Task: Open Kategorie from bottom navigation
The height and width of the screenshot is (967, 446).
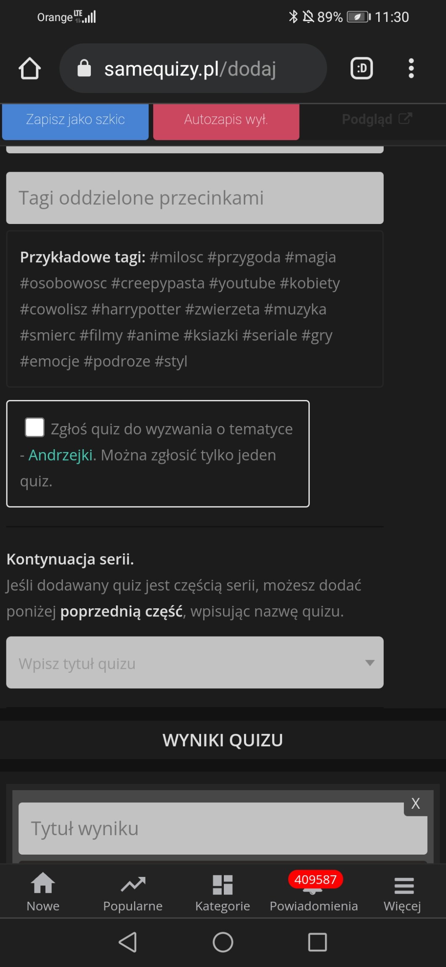Action: 223,891
